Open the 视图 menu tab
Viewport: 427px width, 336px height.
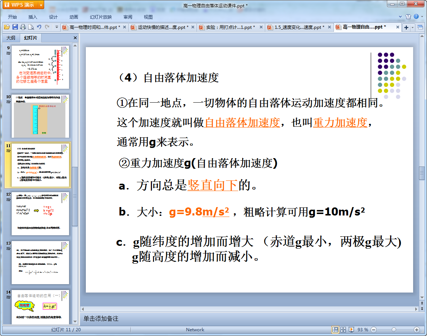pos(148,17)
